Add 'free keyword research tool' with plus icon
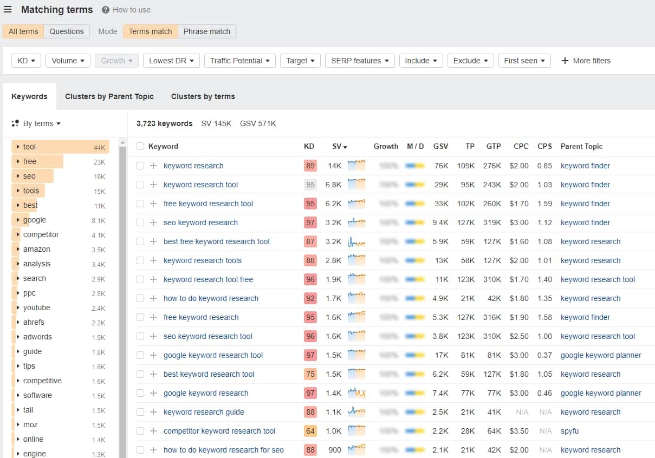The height and width of the screenshot is (458, 655). coord(153,204)
